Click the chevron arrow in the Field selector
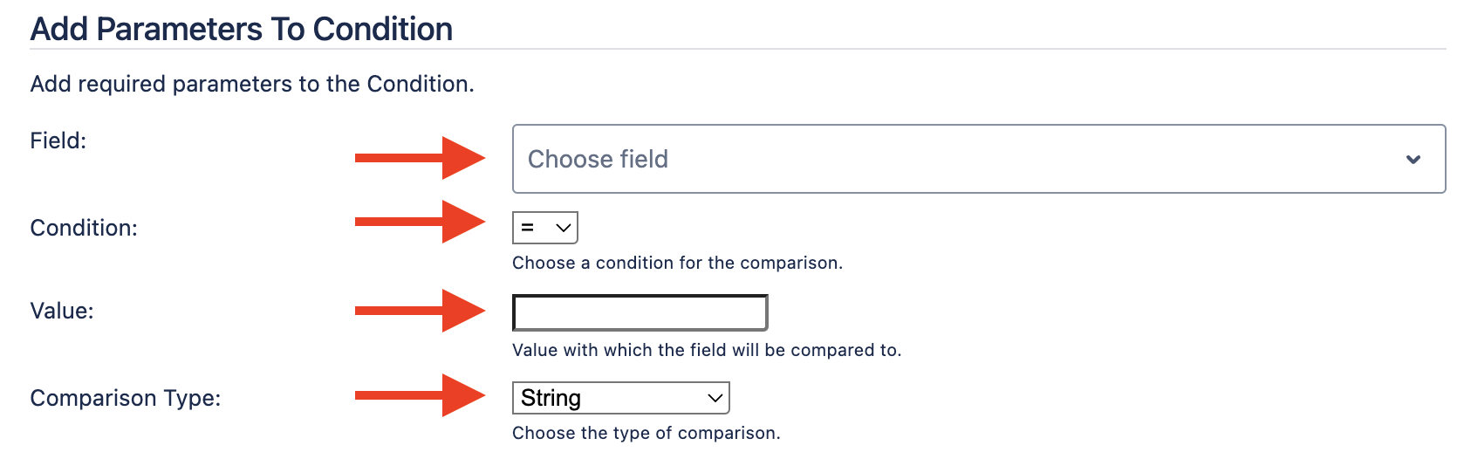Screen dimensions: 1464x459 (x=1413, y=160)
